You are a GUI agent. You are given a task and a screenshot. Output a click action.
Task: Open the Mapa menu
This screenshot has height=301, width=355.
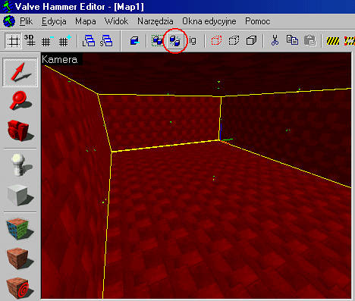(86, 21)
